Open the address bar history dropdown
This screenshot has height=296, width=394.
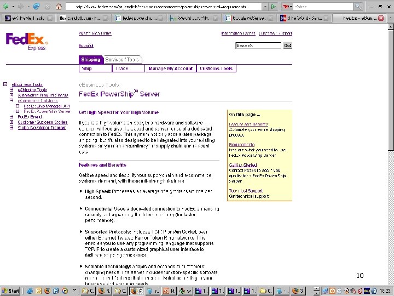tap(265, 7)
